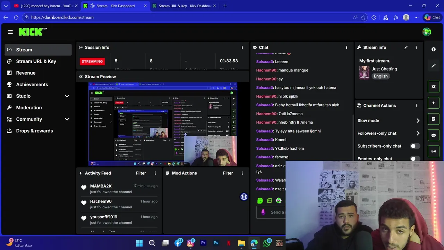Open Activity Feed three-dot options
This screenshot has height=250, width=444.
click(155, 173)
